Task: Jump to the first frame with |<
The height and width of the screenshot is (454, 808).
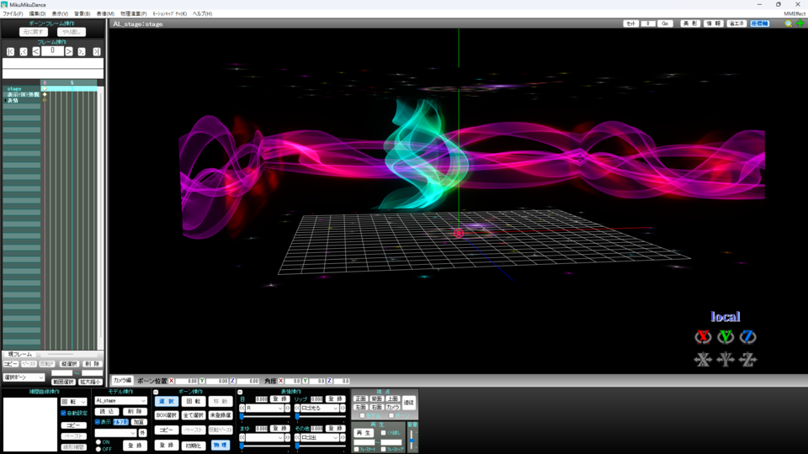Action: [10, 51]
